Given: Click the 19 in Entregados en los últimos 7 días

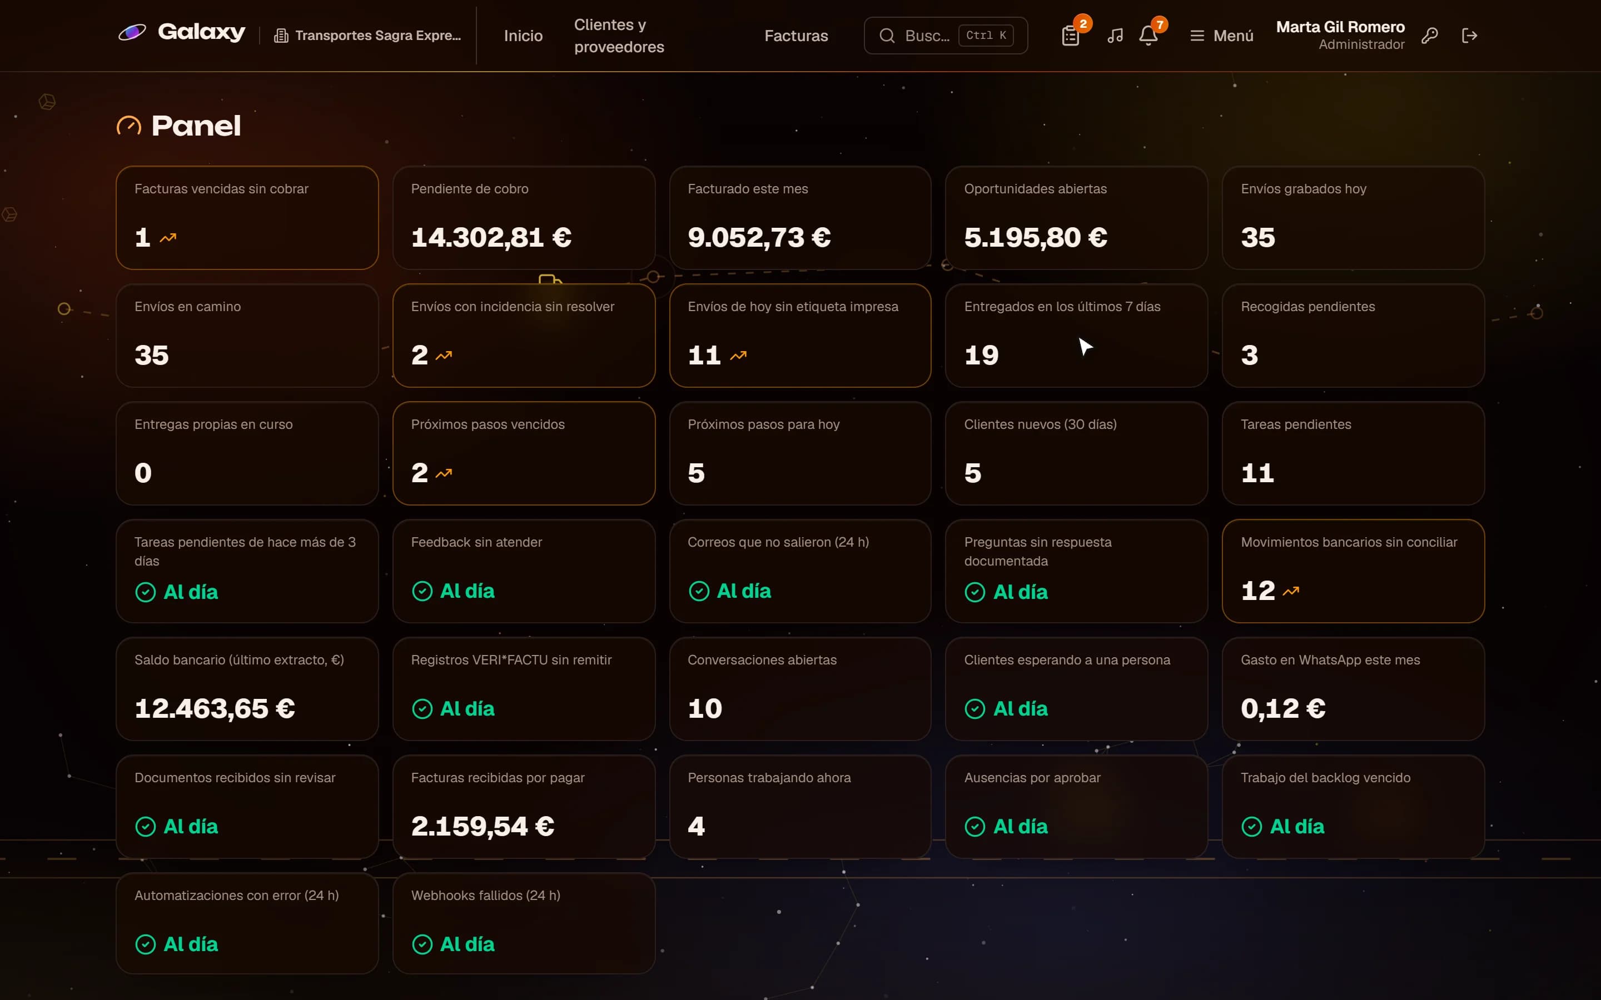Looking at the screenshot, I should pyautogui.click(x=981, y=355).
